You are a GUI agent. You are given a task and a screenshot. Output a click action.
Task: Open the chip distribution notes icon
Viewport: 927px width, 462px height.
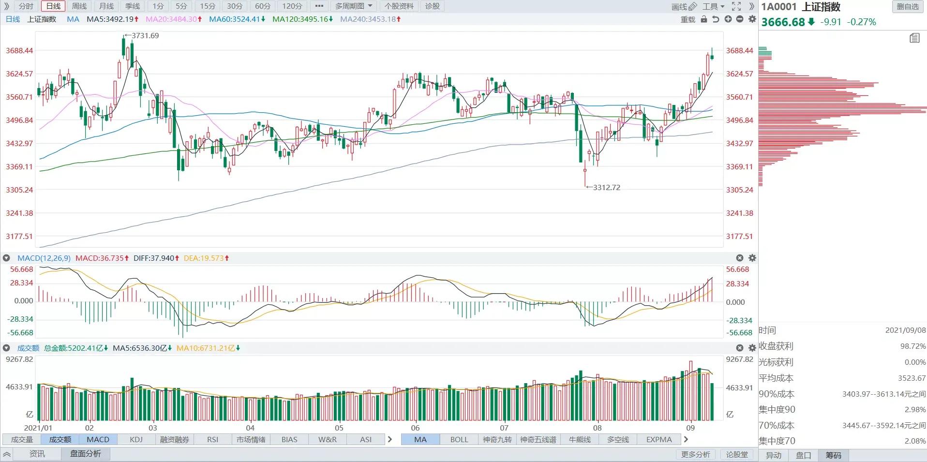tap(914, 38)
